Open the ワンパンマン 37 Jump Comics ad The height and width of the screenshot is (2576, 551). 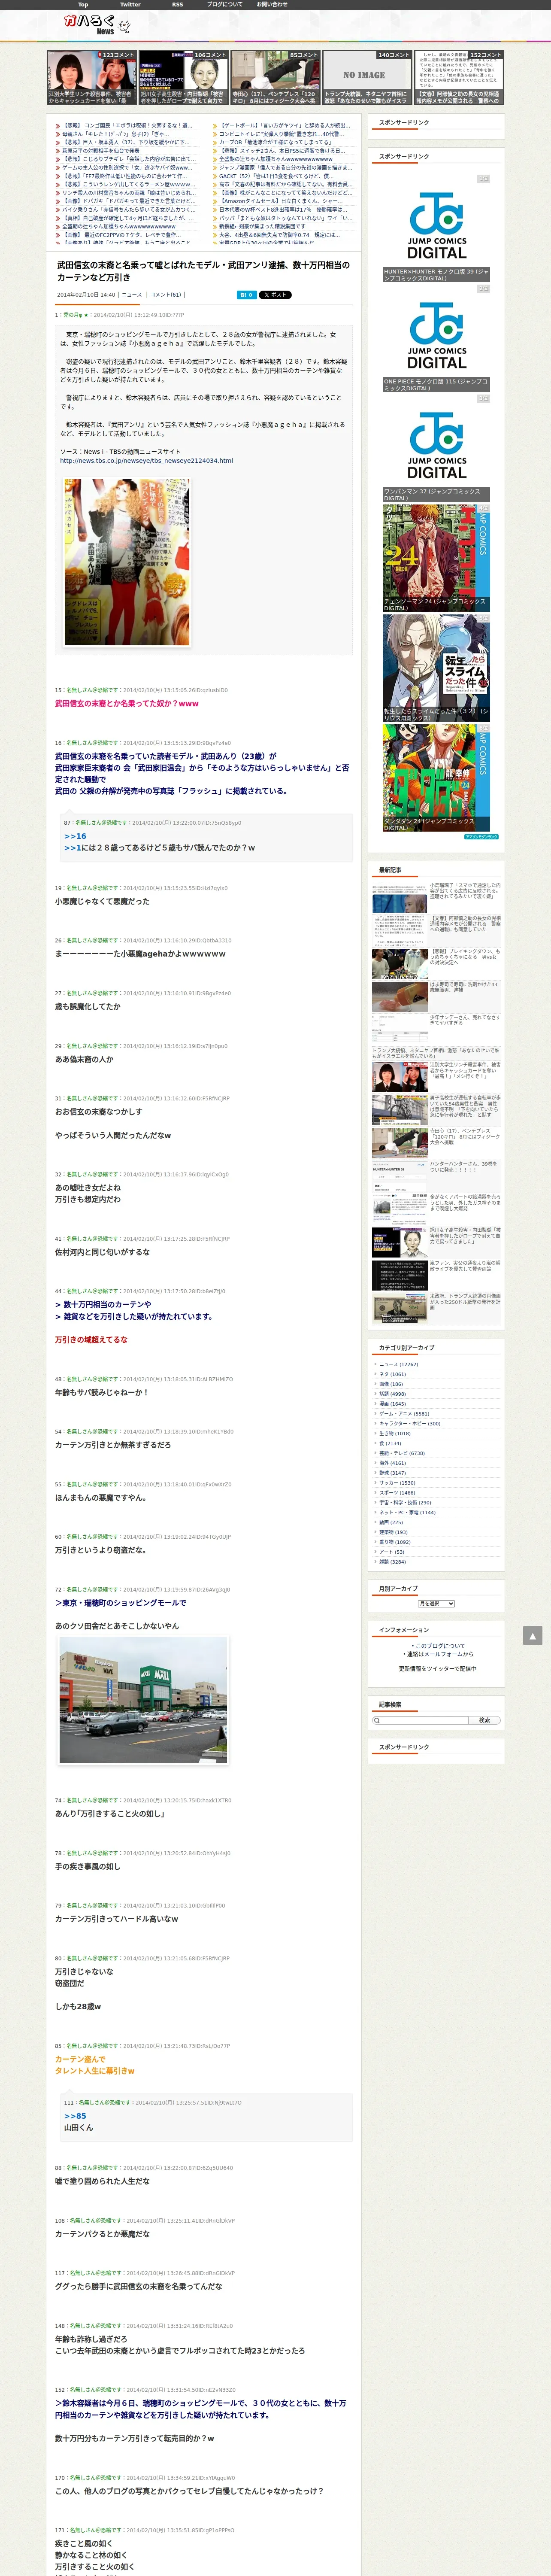[436, 448]
